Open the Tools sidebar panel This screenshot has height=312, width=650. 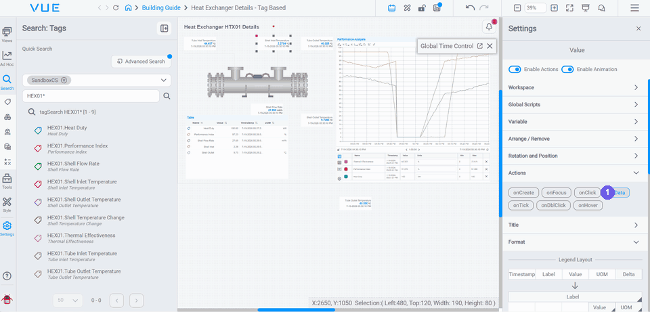pyautogui.click(x=7, y=181)
